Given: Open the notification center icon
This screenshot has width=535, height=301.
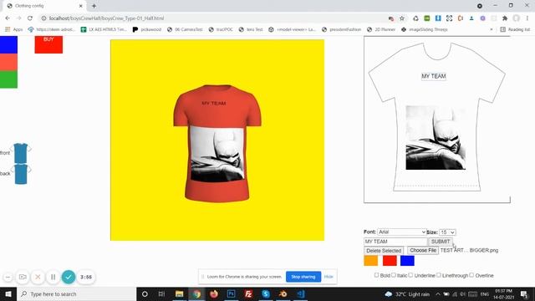Looking at the screenshot, I should 524,293.
